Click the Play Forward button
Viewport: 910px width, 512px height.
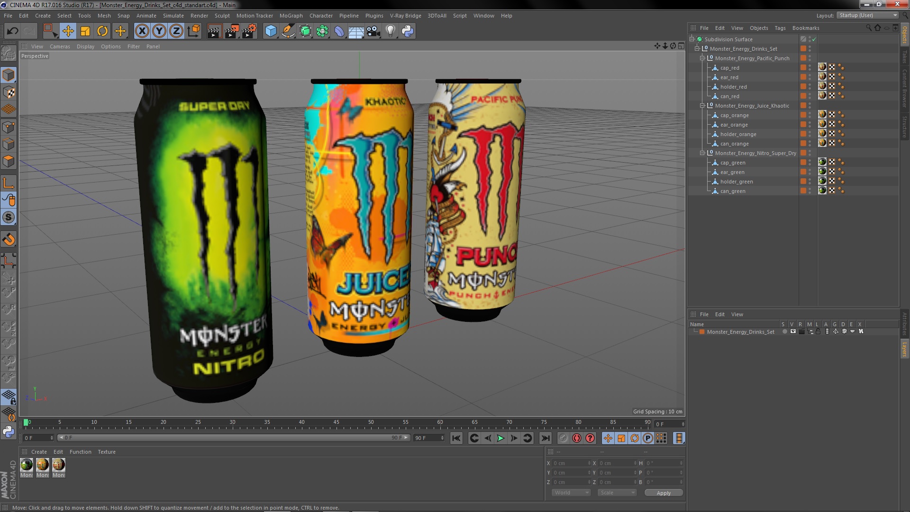click(500, 439)
